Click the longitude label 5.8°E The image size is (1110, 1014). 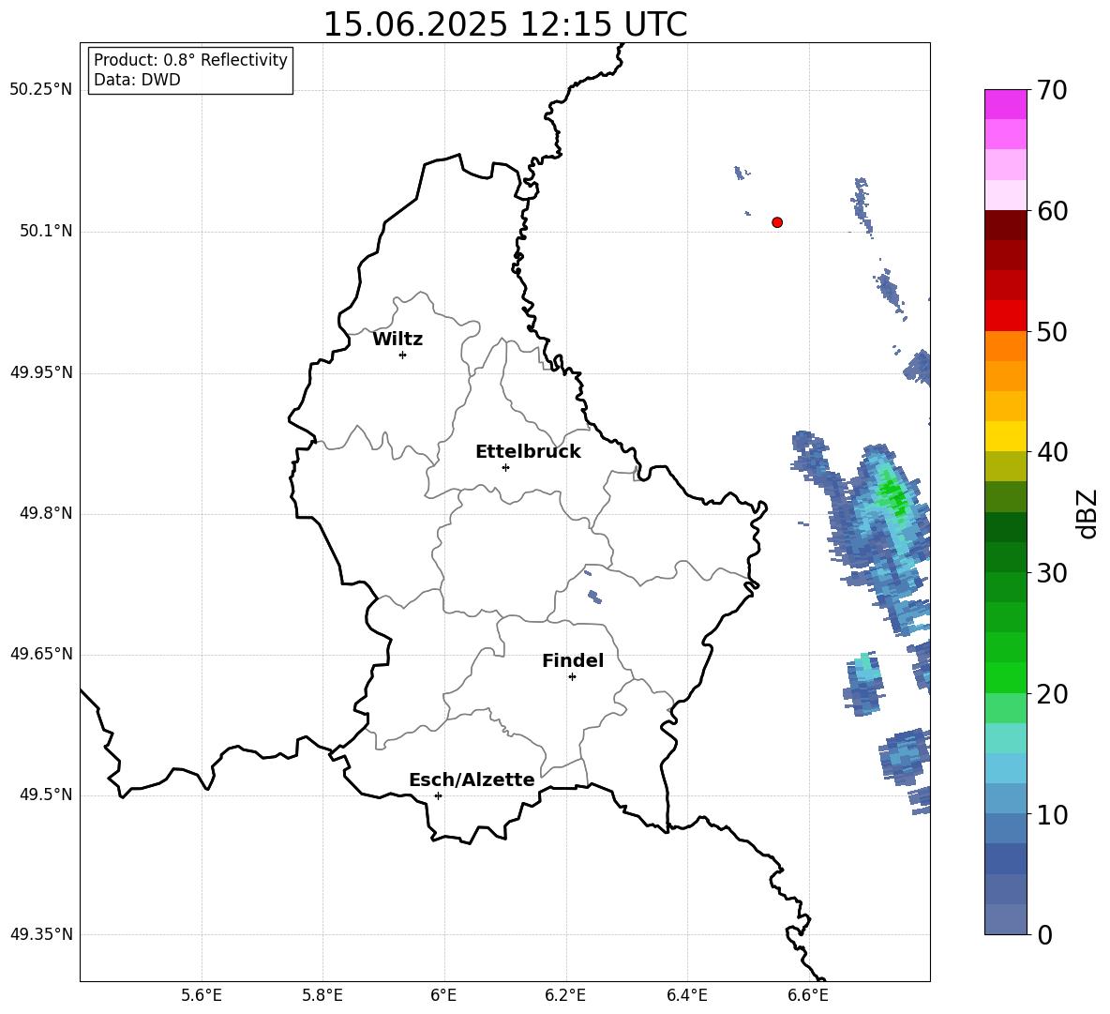point(322,995)
